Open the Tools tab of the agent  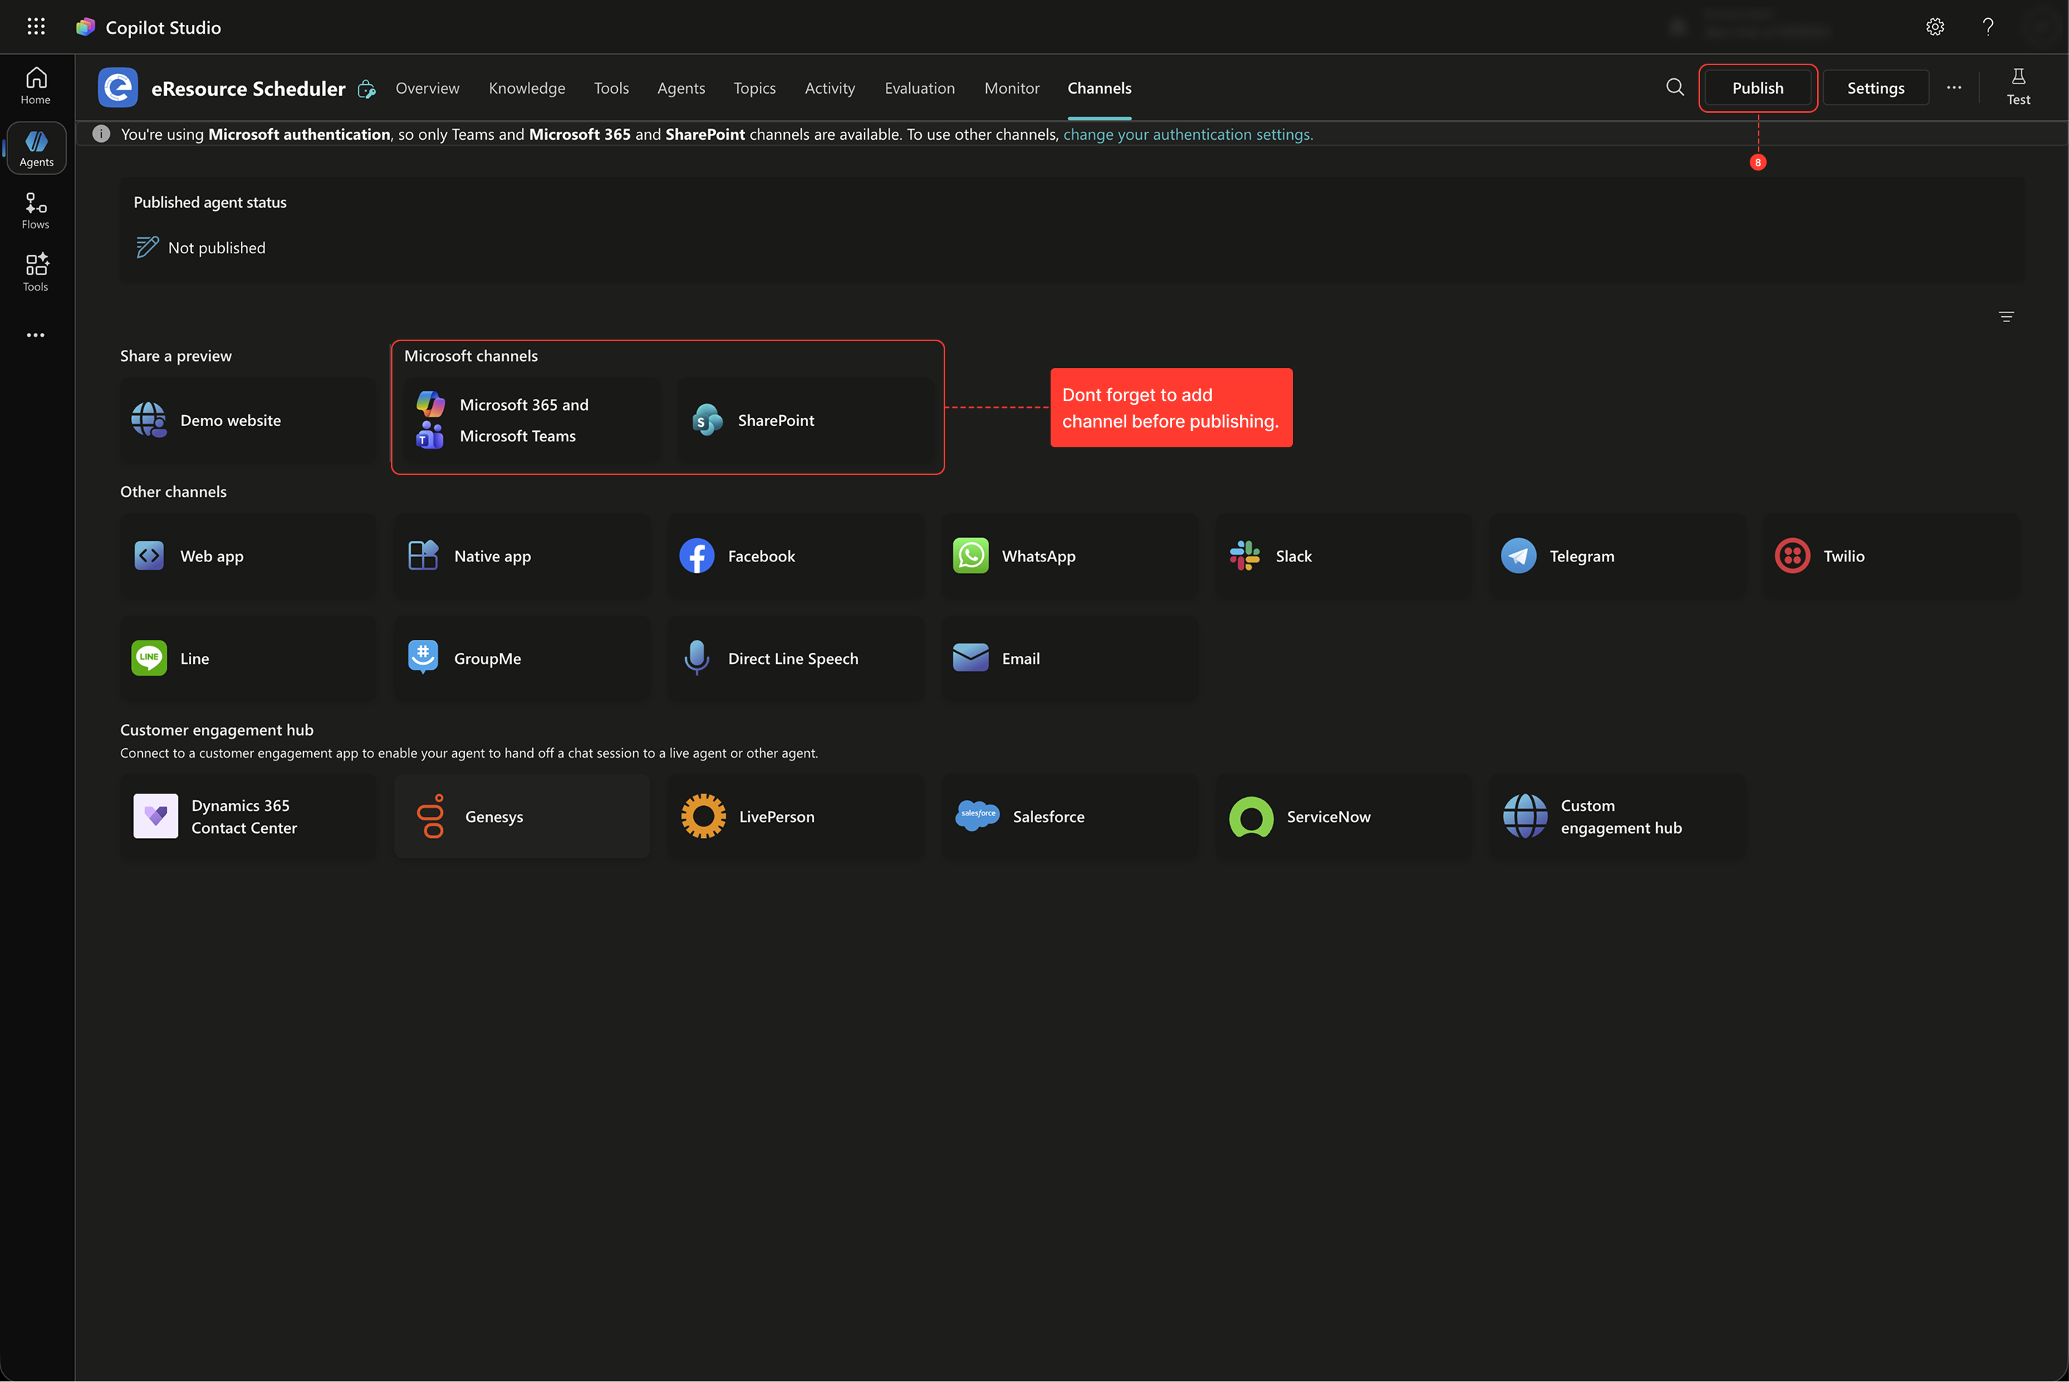(x=612, y=88)
